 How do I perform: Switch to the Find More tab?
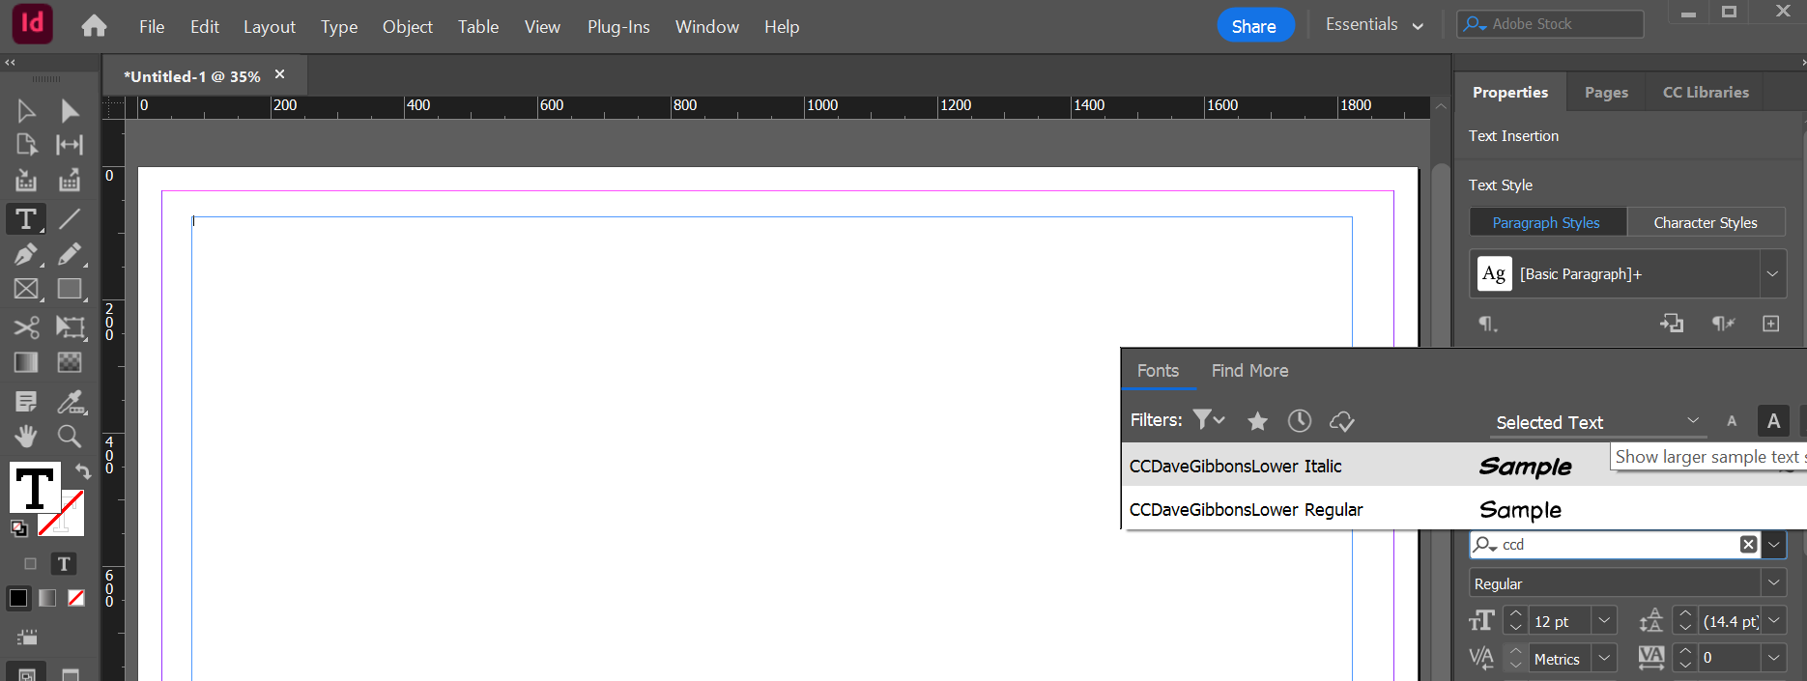click(1249, 371)
